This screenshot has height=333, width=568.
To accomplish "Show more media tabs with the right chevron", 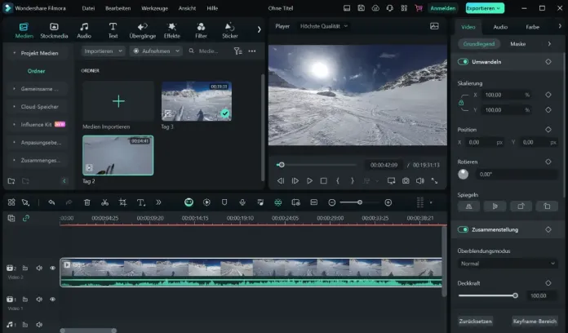I will [x=259, y=29].
